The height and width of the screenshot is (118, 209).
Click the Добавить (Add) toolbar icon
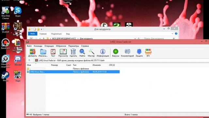pos(32,53)
